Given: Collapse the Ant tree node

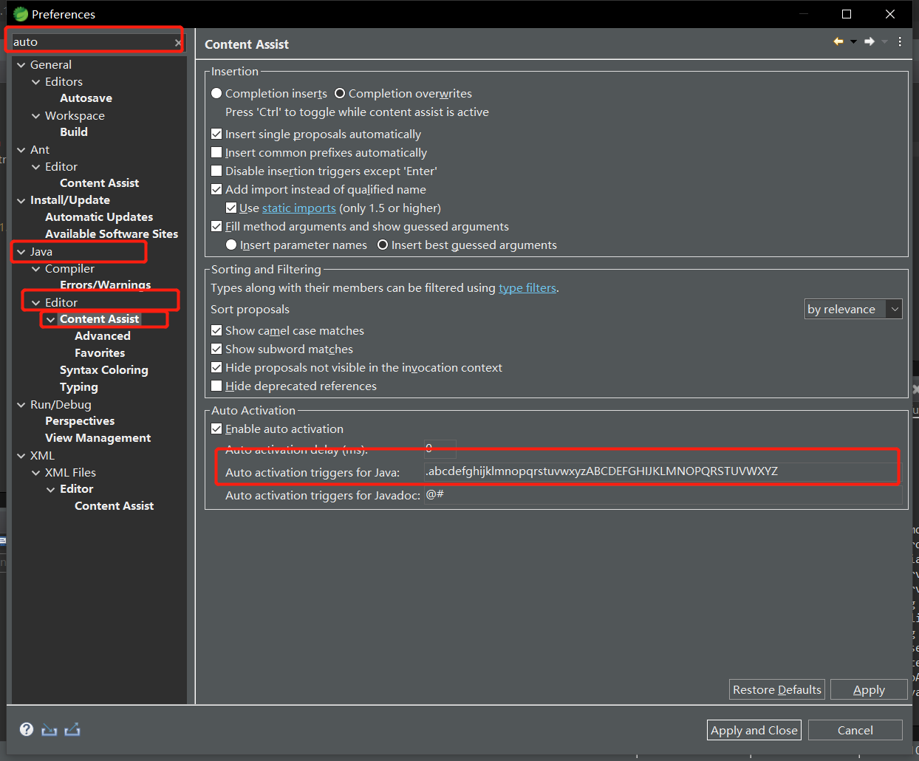Looking at the screenshot, I should point(21,150).
